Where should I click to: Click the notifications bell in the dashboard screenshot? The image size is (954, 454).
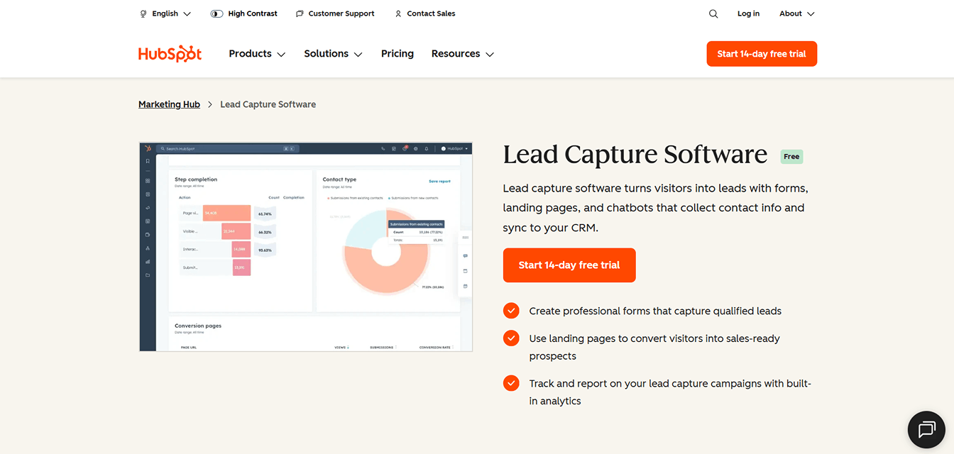[x=427, y=148]
